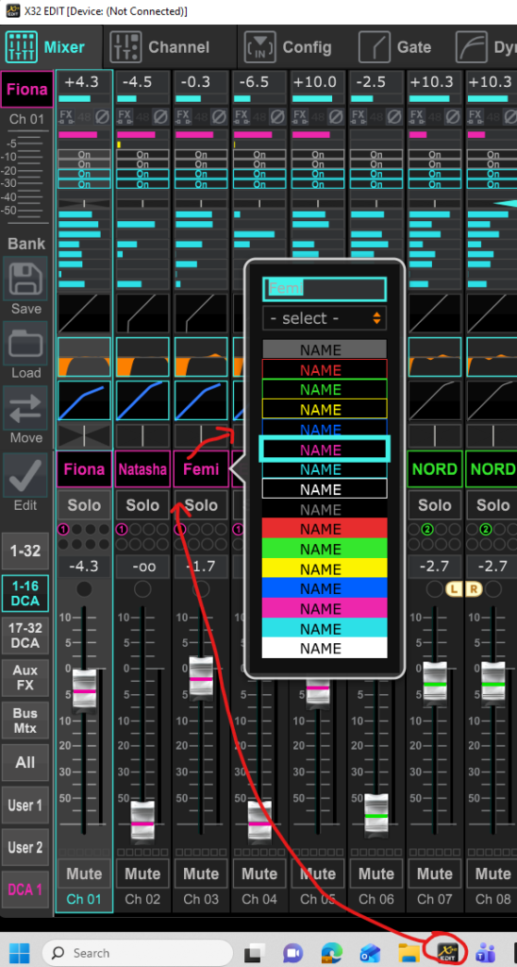Toggle the Ch 03 FX icon

[x=183, y=115]
